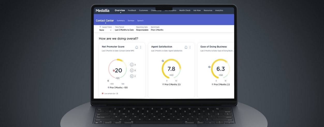The height and width of the screenshot is (127, 324).
Task: Expand the Saved Filters dropdown
Action: pos(106,30)
